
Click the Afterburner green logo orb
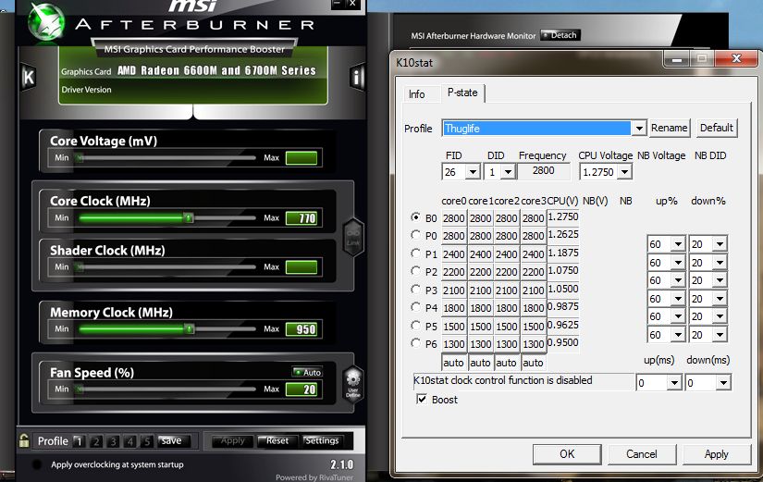point(46,23)
